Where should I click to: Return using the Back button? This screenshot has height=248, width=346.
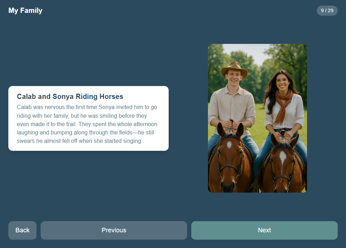tap(23, 230)
